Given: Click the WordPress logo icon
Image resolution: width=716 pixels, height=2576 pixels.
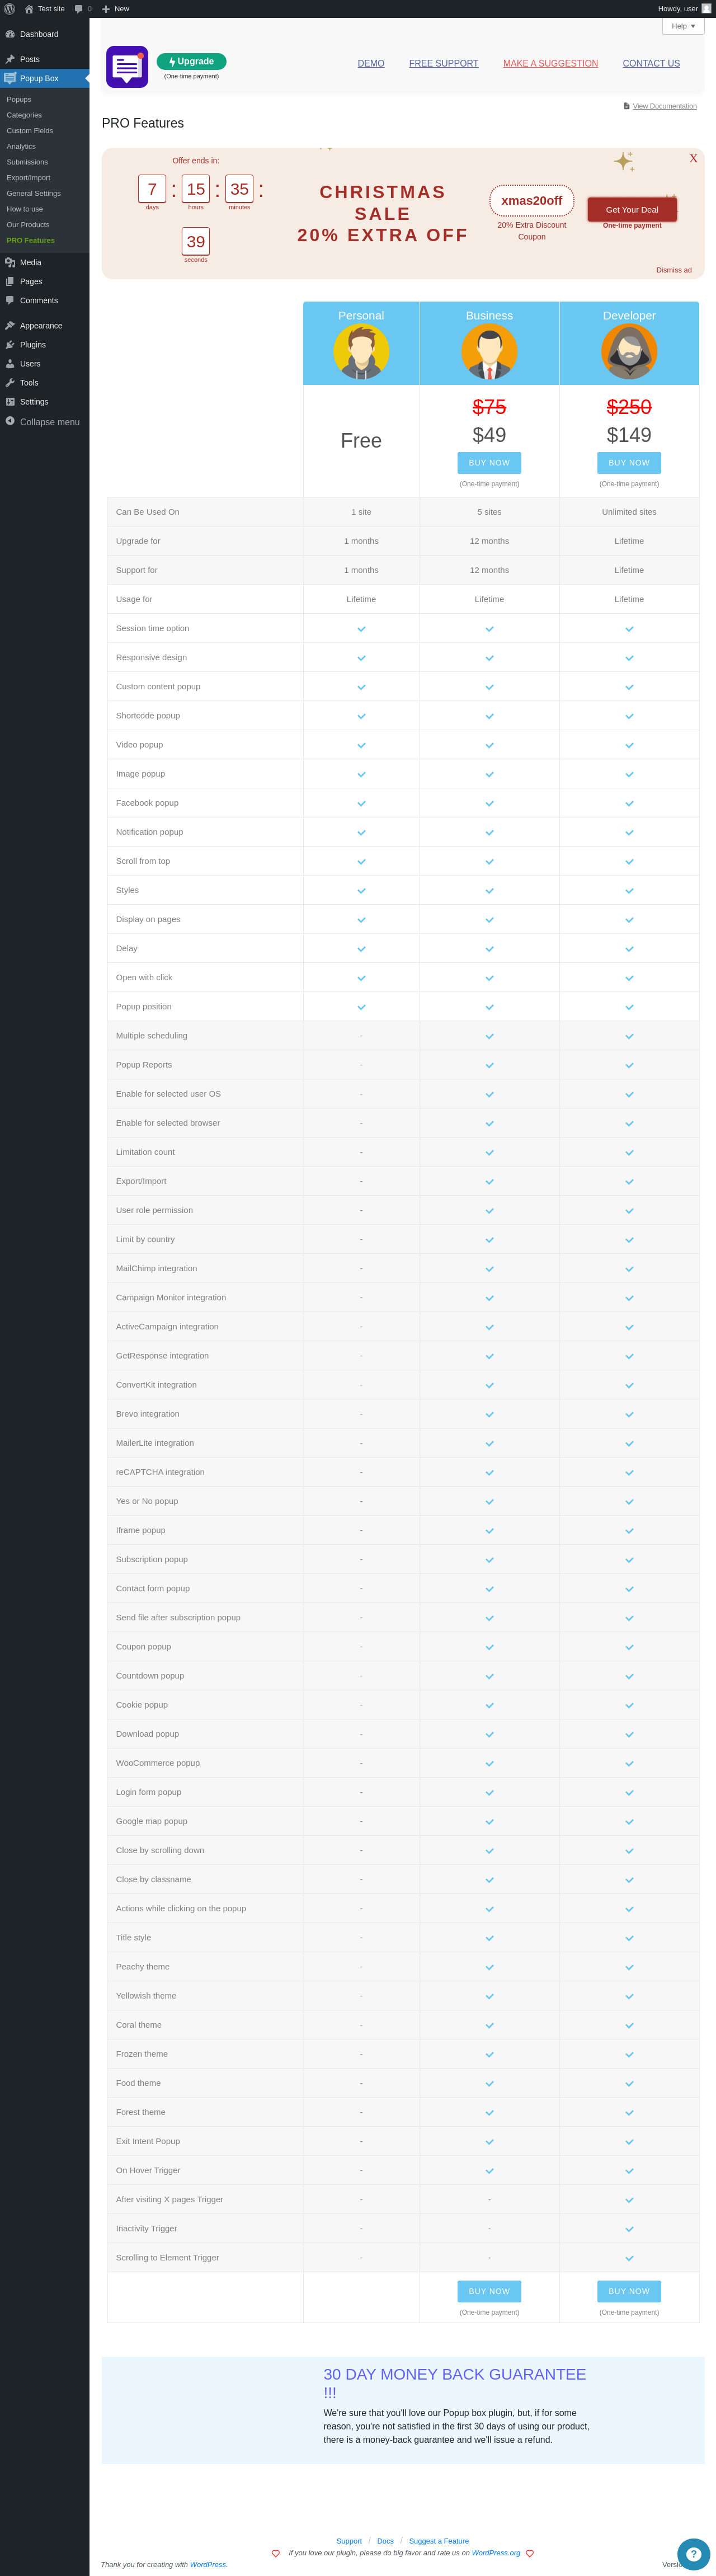Looking at the screenshot, I should coord(10,9).
